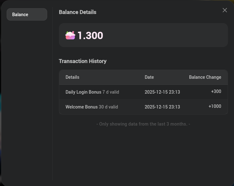This screenshot has width=234, height=186.
Task: Click the Transaction History heading
Action: coord(83,61)
